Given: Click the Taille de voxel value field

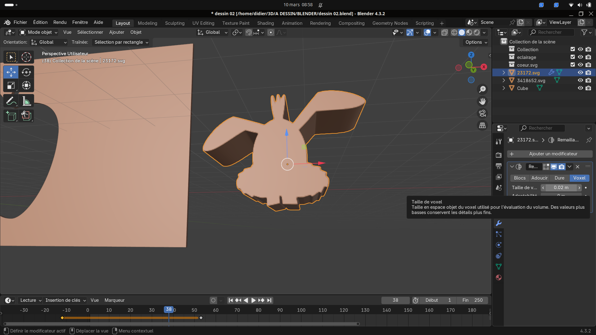Looking at the screenshot, I should click(561, 188).
